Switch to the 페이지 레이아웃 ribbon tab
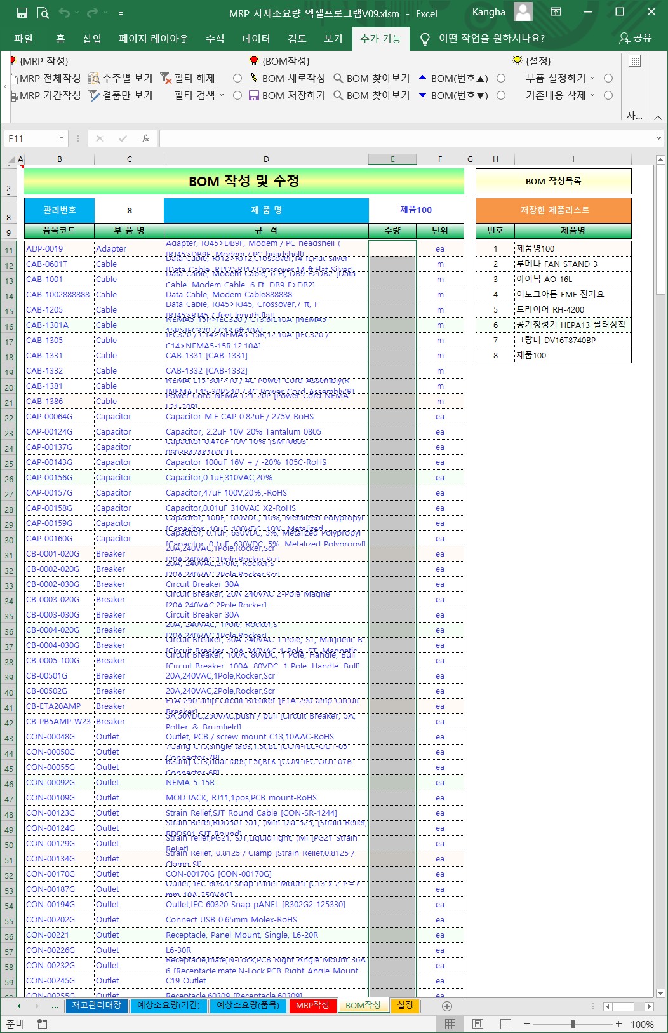The width and height of the screenshot is (668, 1033). 154,39
